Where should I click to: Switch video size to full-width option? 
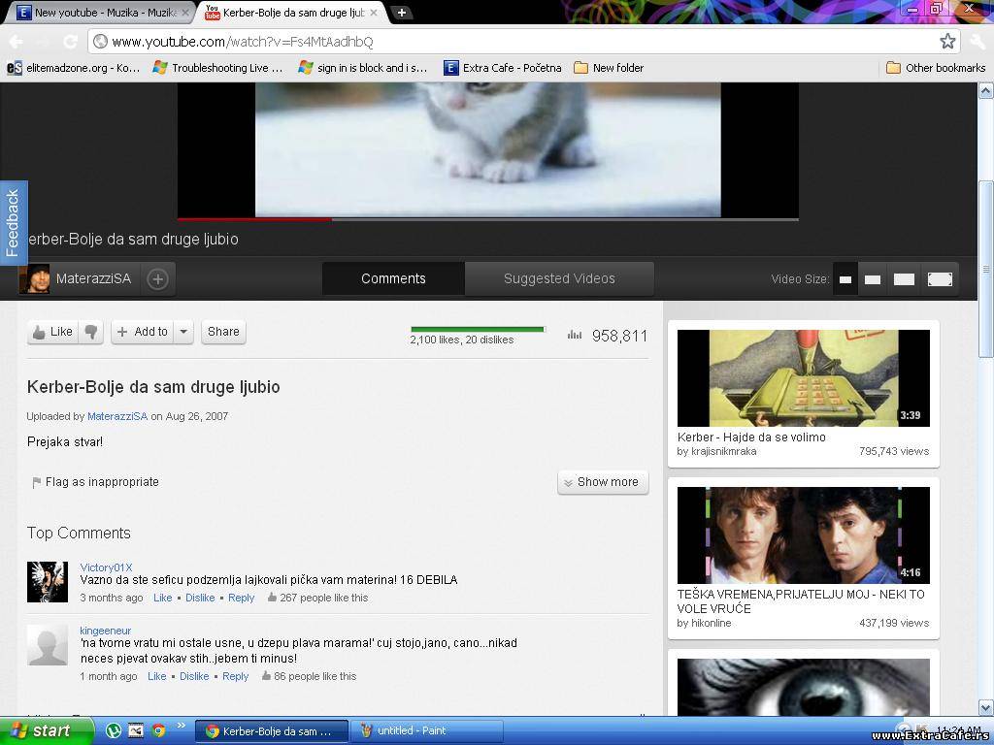[940, 279]
